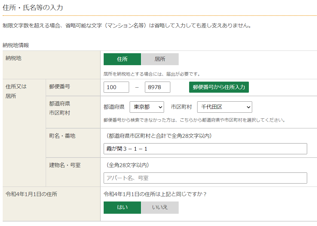317x226 pixels.
Task: Click the note about 居所 requiring 届出
Action: pyautogui.click(x=152, y=74)
